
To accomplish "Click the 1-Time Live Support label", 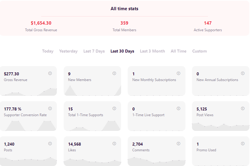I will (148, 115).
